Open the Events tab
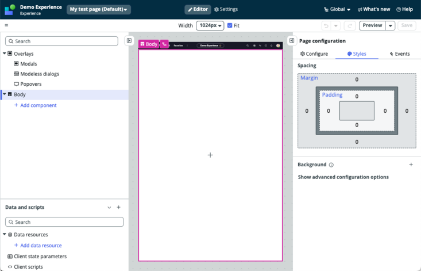The height and width of the screenshot is (271, 421). point(400,54)
